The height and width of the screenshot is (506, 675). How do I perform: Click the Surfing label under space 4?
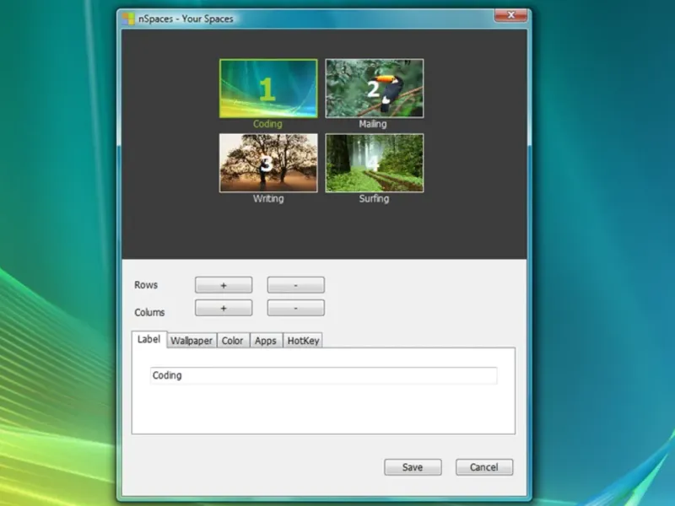(x=374, y=199)
